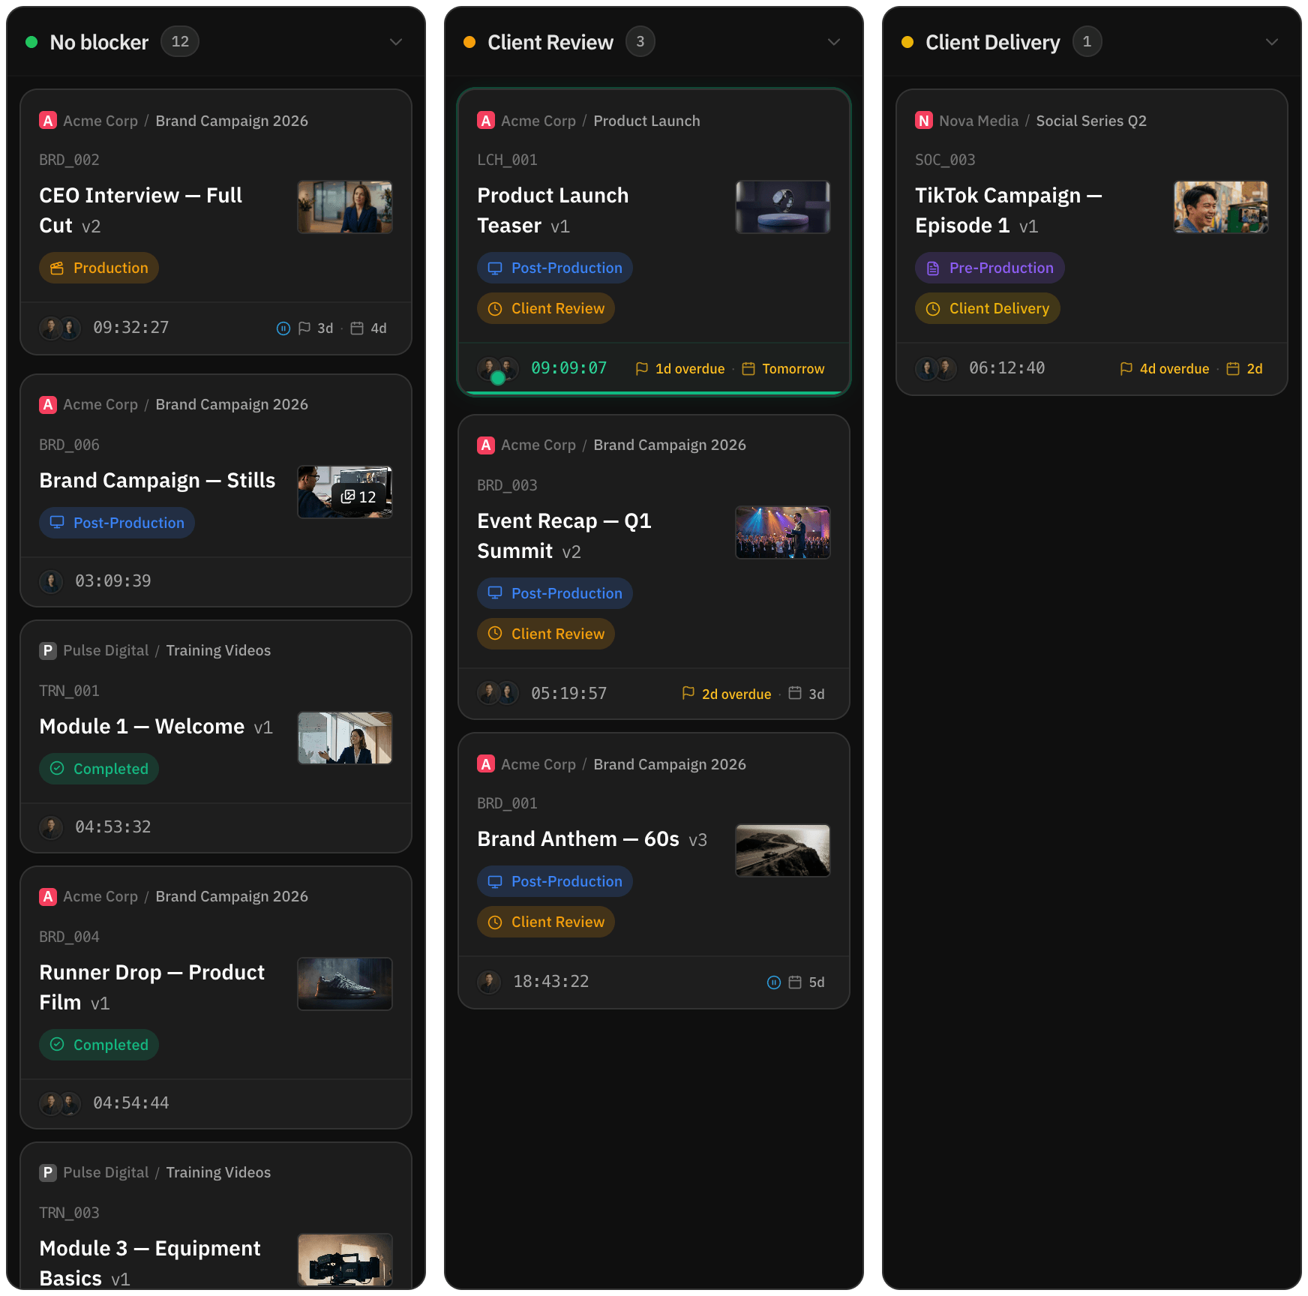
Task: Select Client Review tag on Brand Anthem card
Action: tap(546, 922)
